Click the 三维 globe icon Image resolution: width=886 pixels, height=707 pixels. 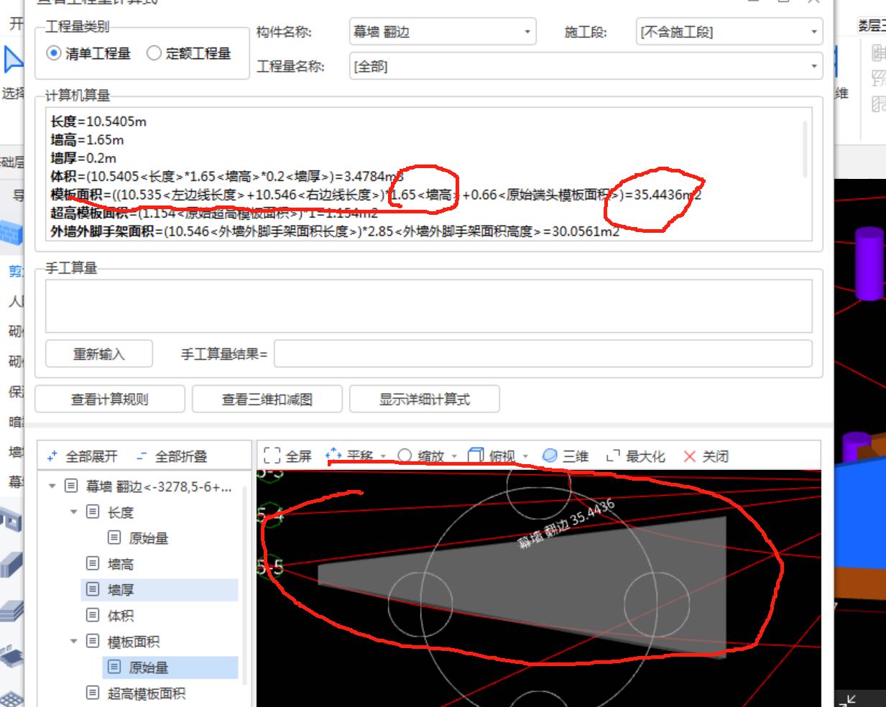click(550, 456)
